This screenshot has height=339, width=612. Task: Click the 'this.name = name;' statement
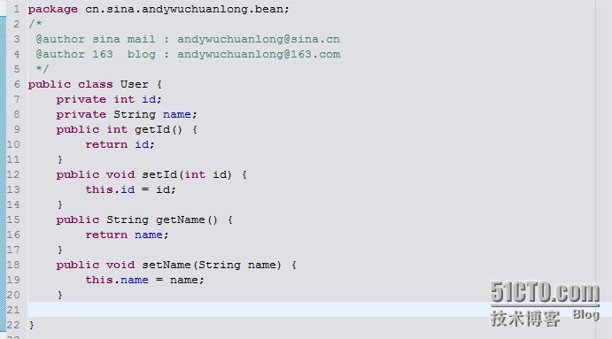(144, 280)
